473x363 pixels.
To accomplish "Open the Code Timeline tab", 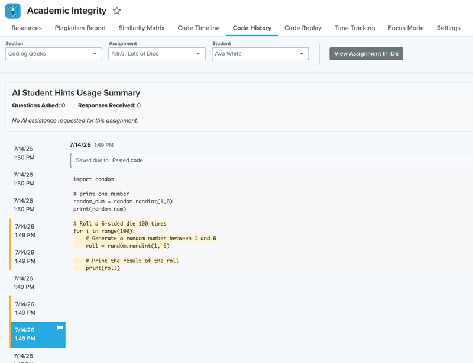I will (x=199, y=28).
